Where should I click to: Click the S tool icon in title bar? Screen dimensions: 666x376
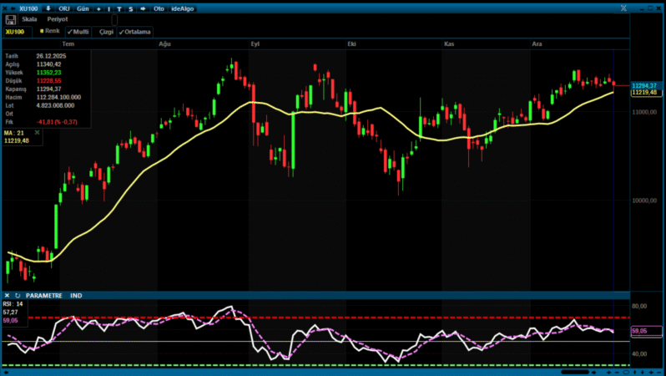[131, 8]
